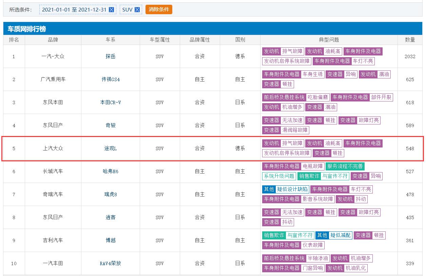Click the 半轴渗油 issue tag

coord(318,258)
